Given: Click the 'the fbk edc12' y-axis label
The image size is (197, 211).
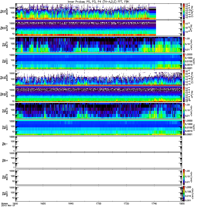Looking at the screenshot, I should coord(5,177).
